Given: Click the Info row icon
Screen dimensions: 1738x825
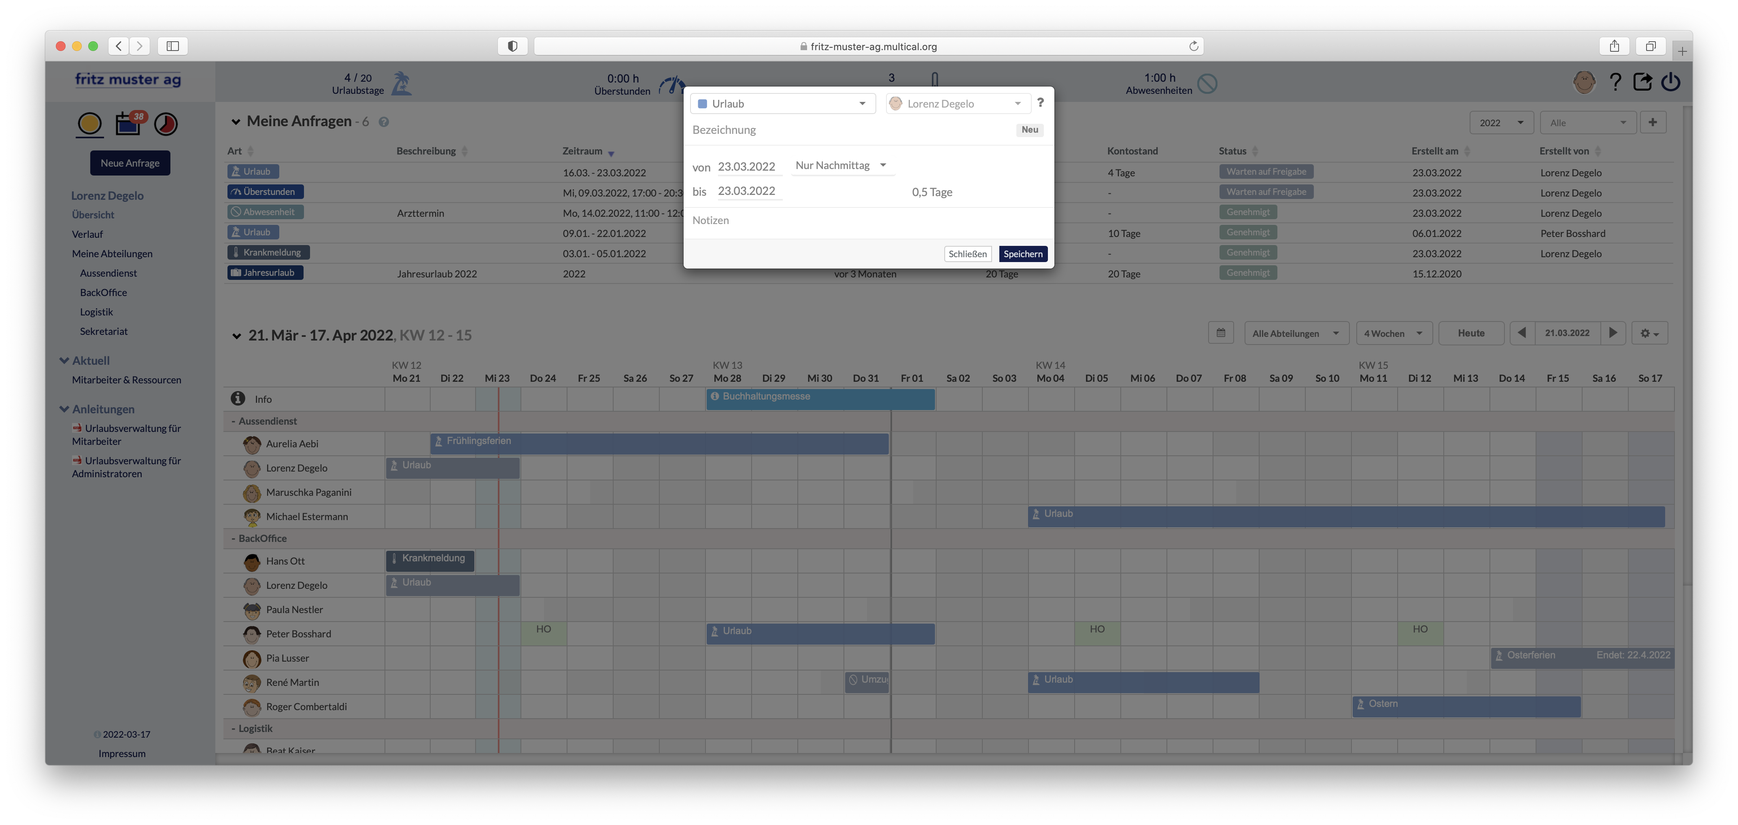Looking at the screenshot, I should pos(238,398).
